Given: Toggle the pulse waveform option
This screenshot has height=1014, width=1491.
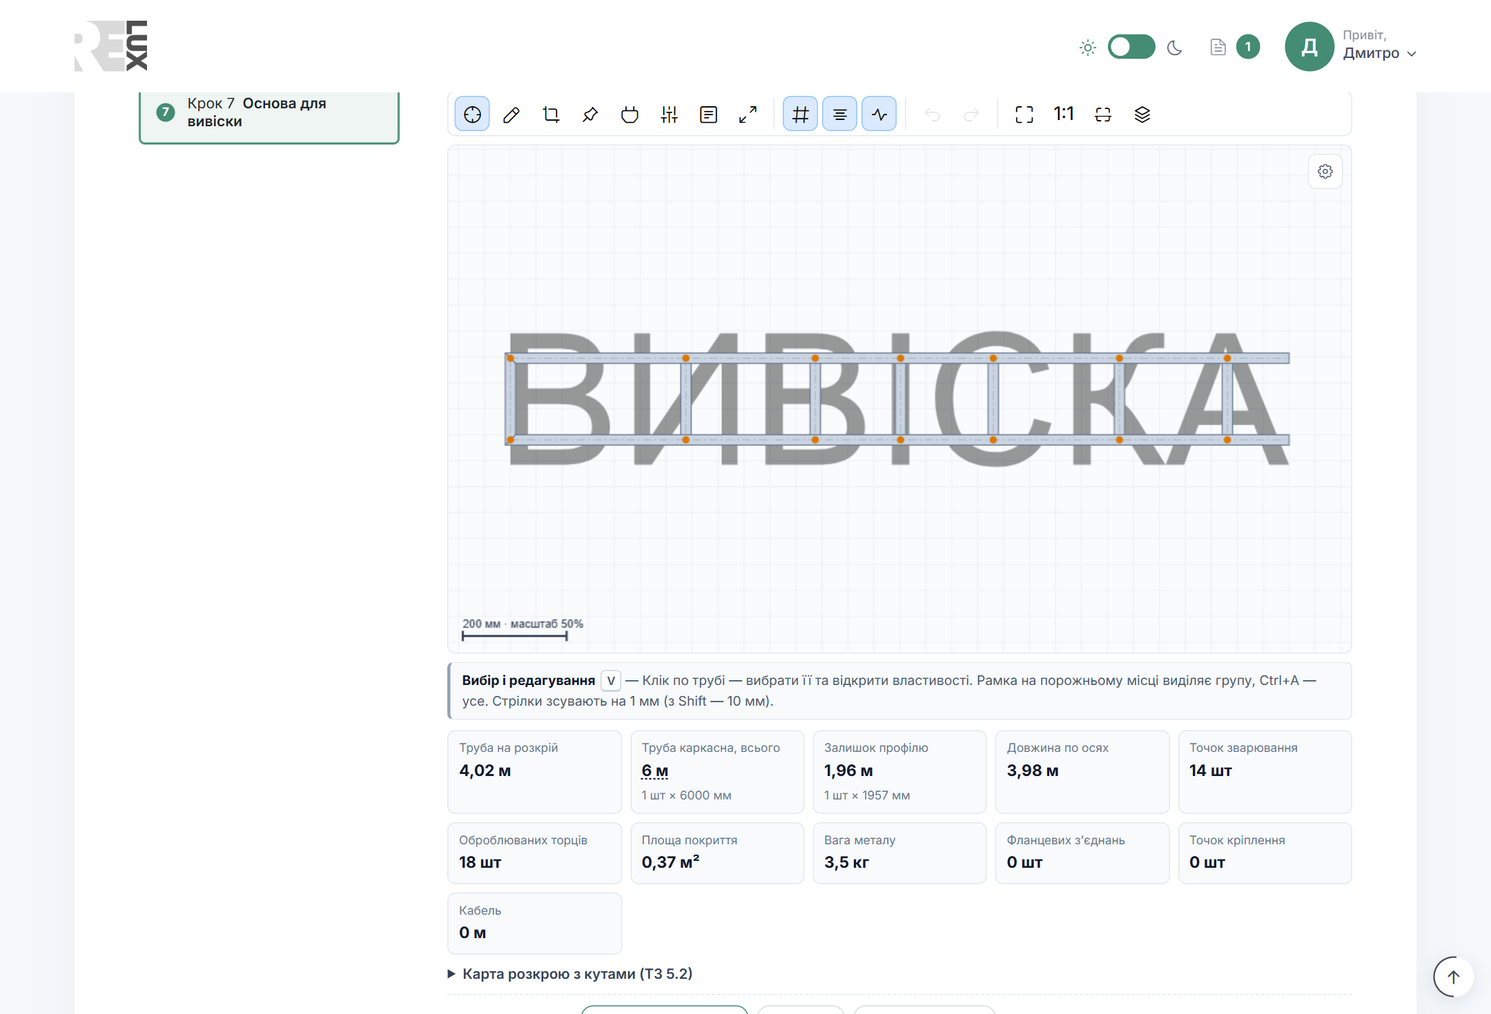Looking at the screenshot, I should (x=879, y=115).
